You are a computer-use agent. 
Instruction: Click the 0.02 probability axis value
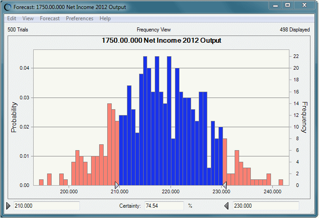point(24,127)
